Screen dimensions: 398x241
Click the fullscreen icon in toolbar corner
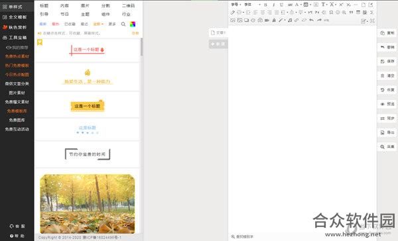pos(372,21)
